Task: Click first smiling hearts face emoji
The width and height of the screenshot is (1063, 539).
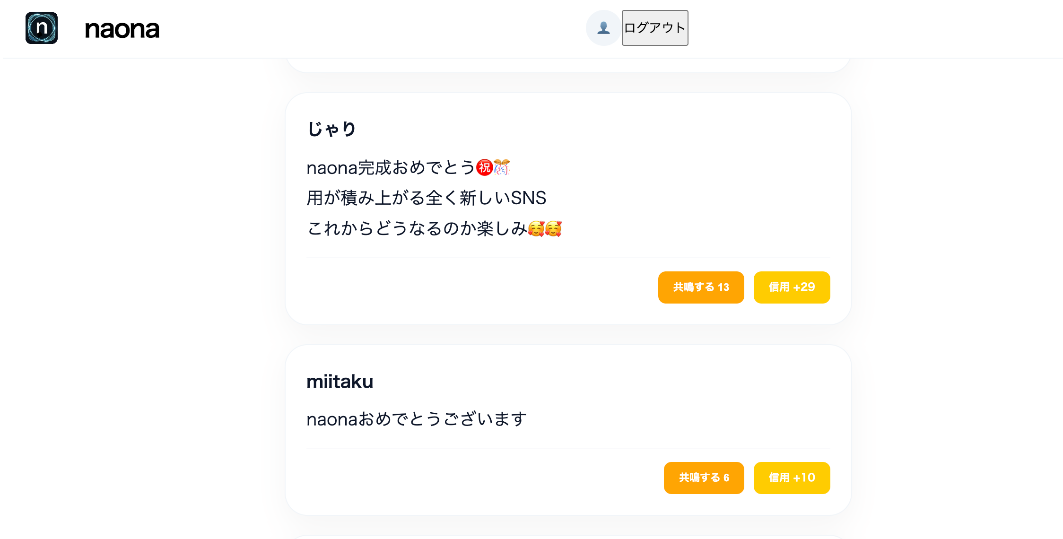Action: (536, 228)
